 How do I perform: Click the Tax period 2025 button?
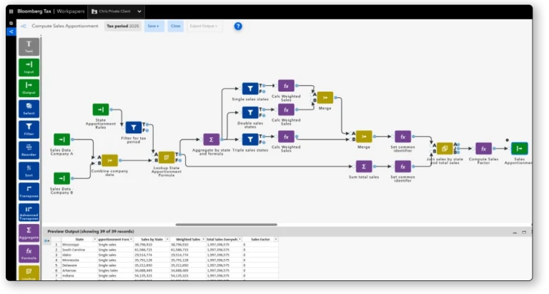coord(122,26)
